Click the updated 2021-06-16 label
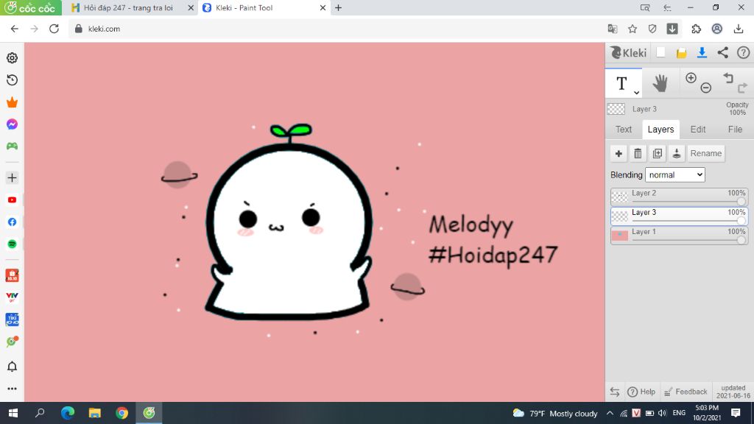This screenshot has height=424, width=754. tap(733, 392)
